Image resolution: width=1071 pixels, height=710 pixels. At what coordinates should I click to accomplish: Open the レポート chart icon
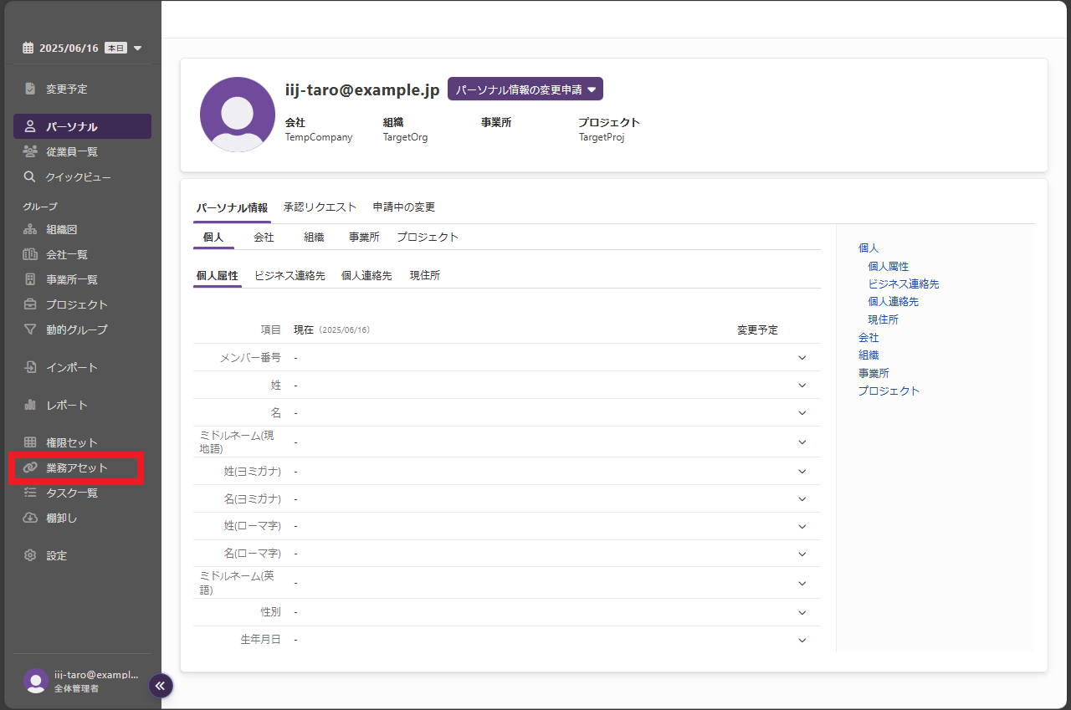30,405
